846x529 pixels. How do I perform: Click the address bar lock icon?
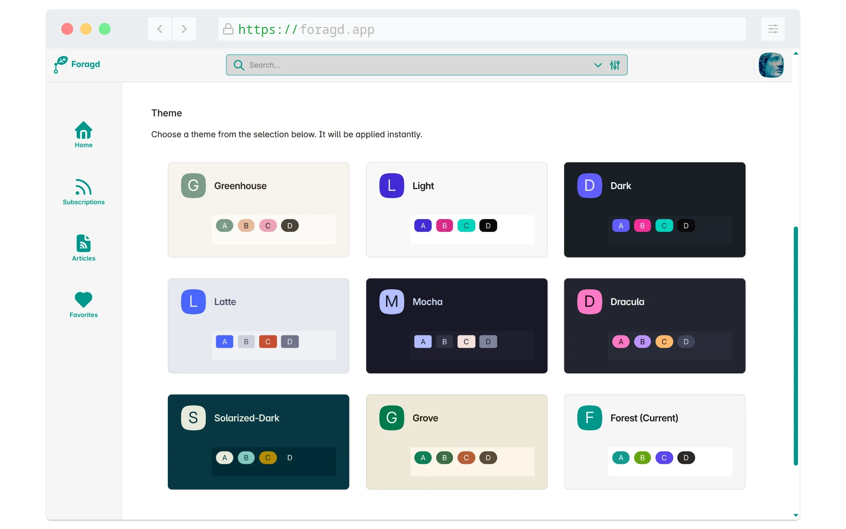[228, 29]
